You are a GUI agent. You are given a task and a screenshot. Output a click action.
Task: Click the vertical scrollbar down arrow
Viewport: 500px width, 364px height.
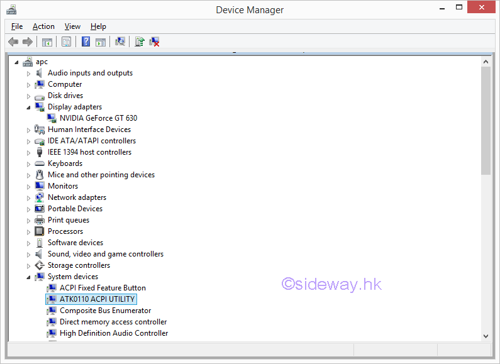pos(486,336)
